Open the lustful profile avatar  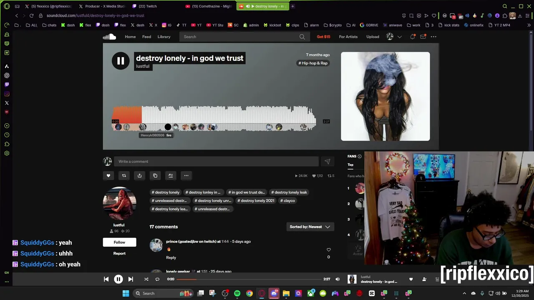click(120, 203)
